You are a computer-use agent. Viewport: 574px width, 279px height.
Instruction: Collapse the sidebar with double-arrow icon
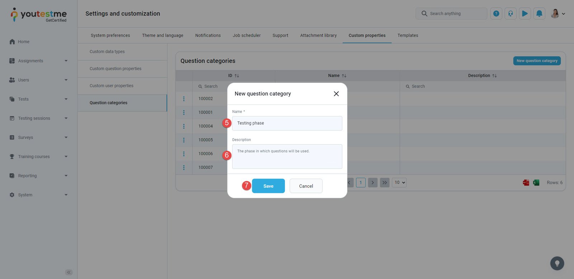69,272
